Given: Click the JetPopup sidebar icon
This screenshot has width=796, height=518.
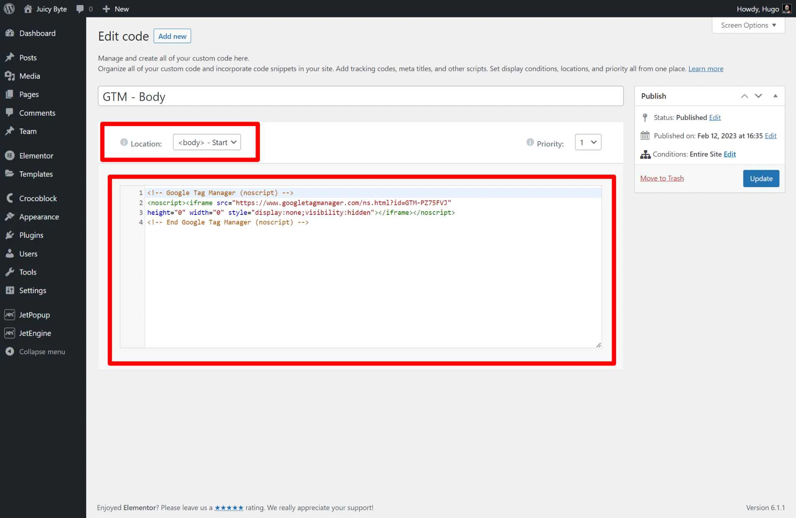Looking at the screenshot, I should (x=10, y=315).
